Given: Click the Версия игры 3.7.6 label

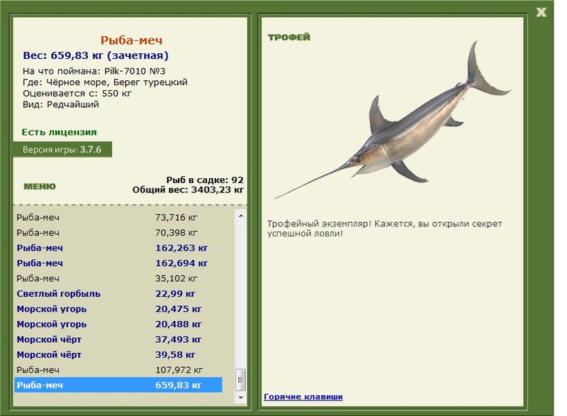Looking at the screenshot, I should point(62,150).
